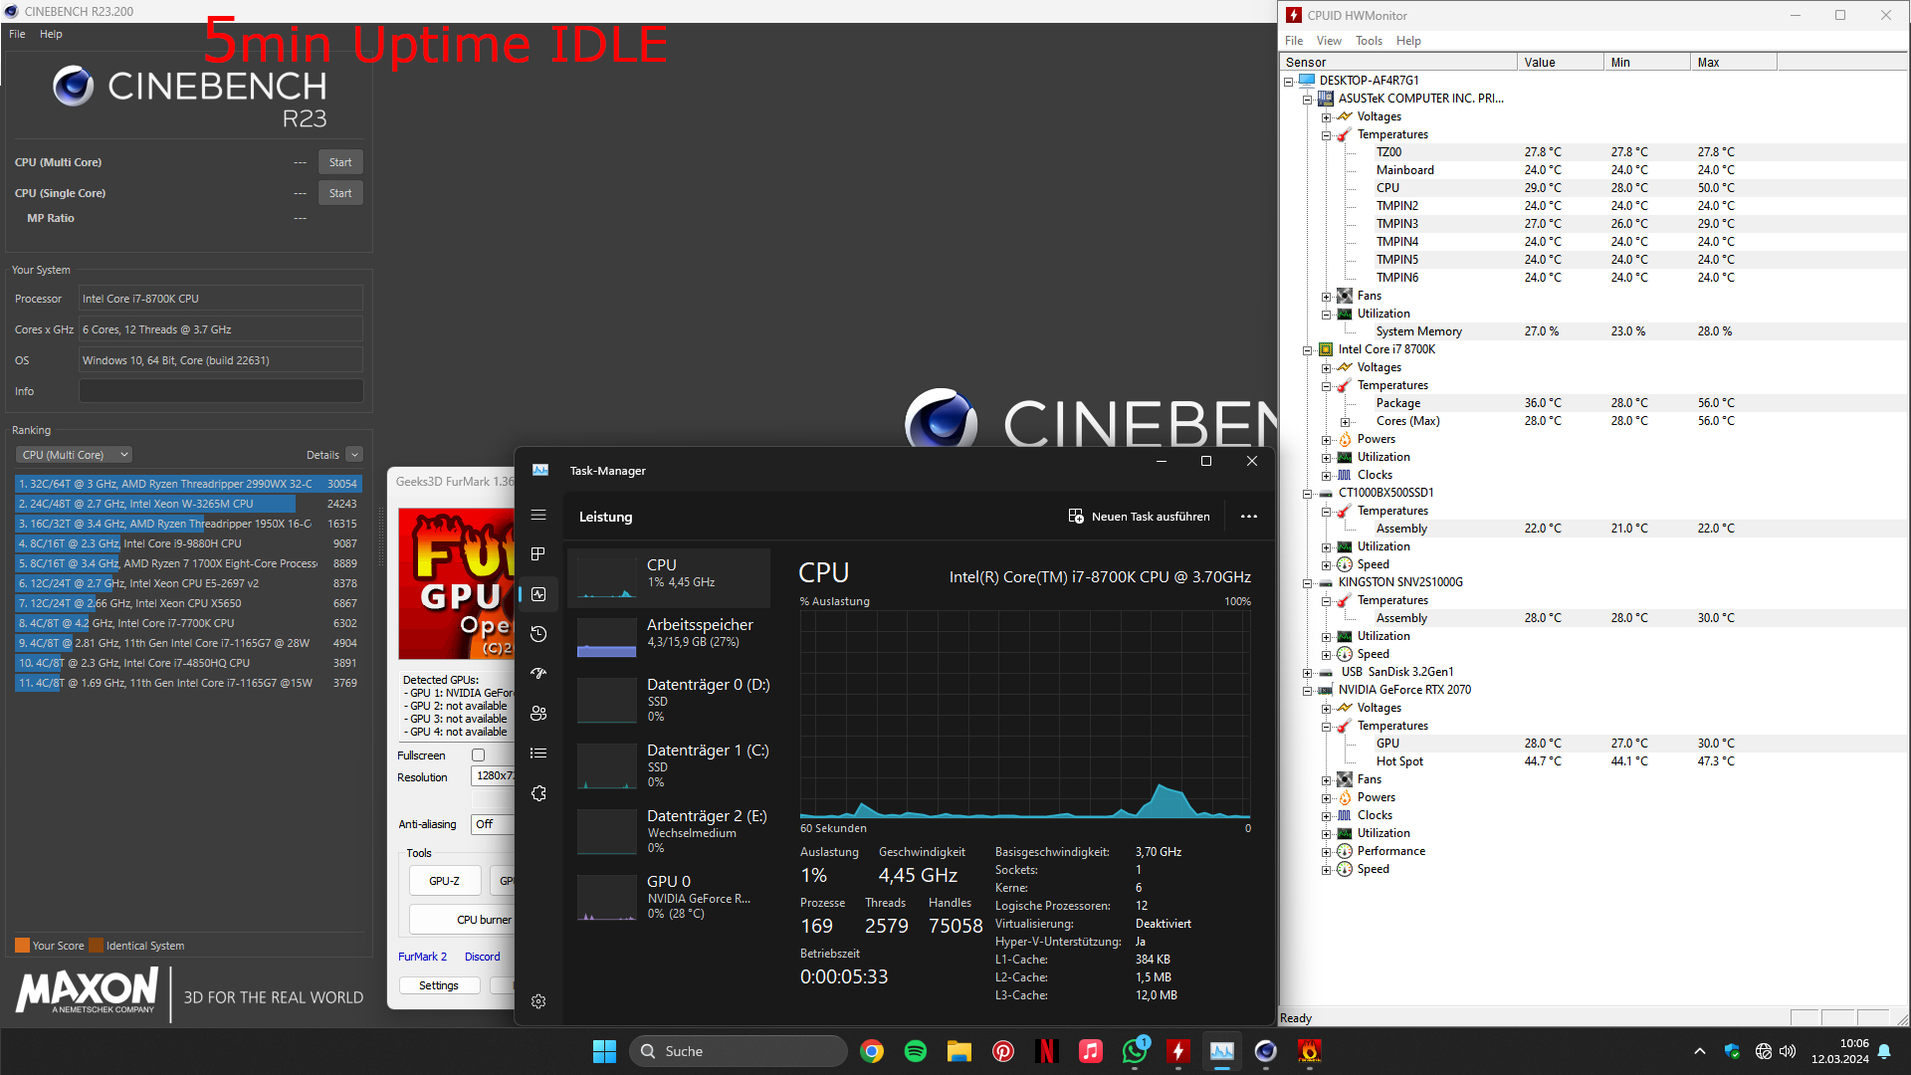The height and width of the screenshot is (1075, 1911).
Task: Toggle the FurMark Fullscreen checkbox
Action: pyautogui.click(x=479, y=755)
